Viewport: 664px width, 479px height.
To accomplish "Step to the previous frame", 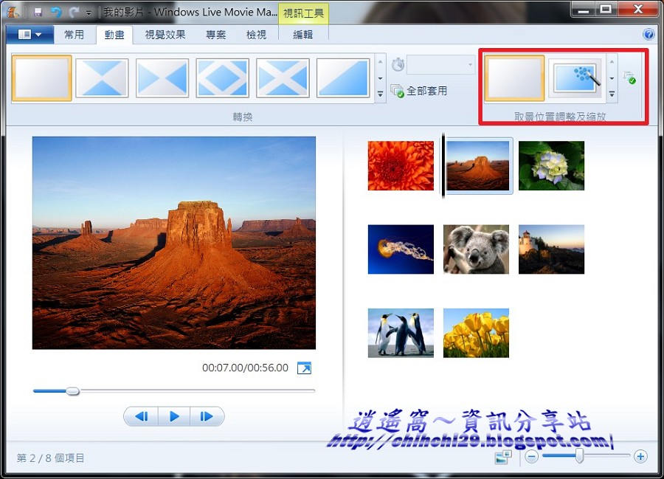I will [x=142, y=416].
